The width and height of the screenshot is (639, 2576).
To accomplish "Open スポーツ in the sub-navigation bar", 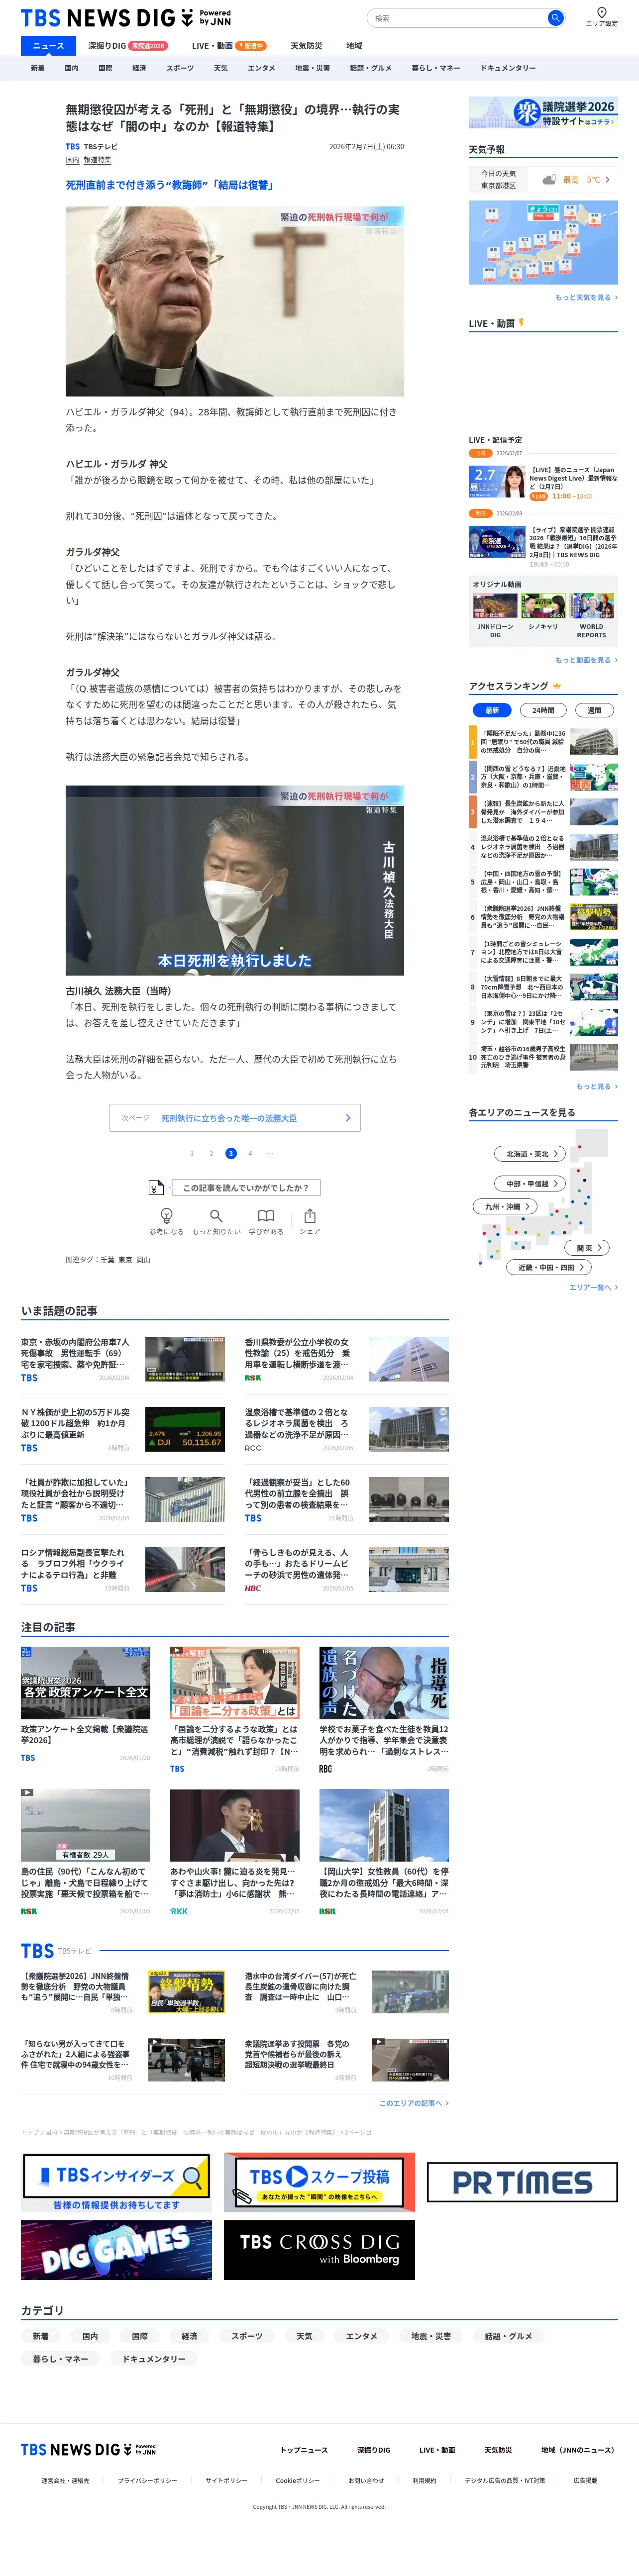I will [180, 68].
